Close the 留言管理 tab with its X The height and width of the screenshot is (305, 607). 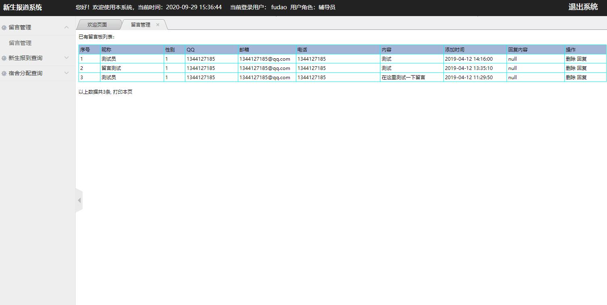click(158, 25)
